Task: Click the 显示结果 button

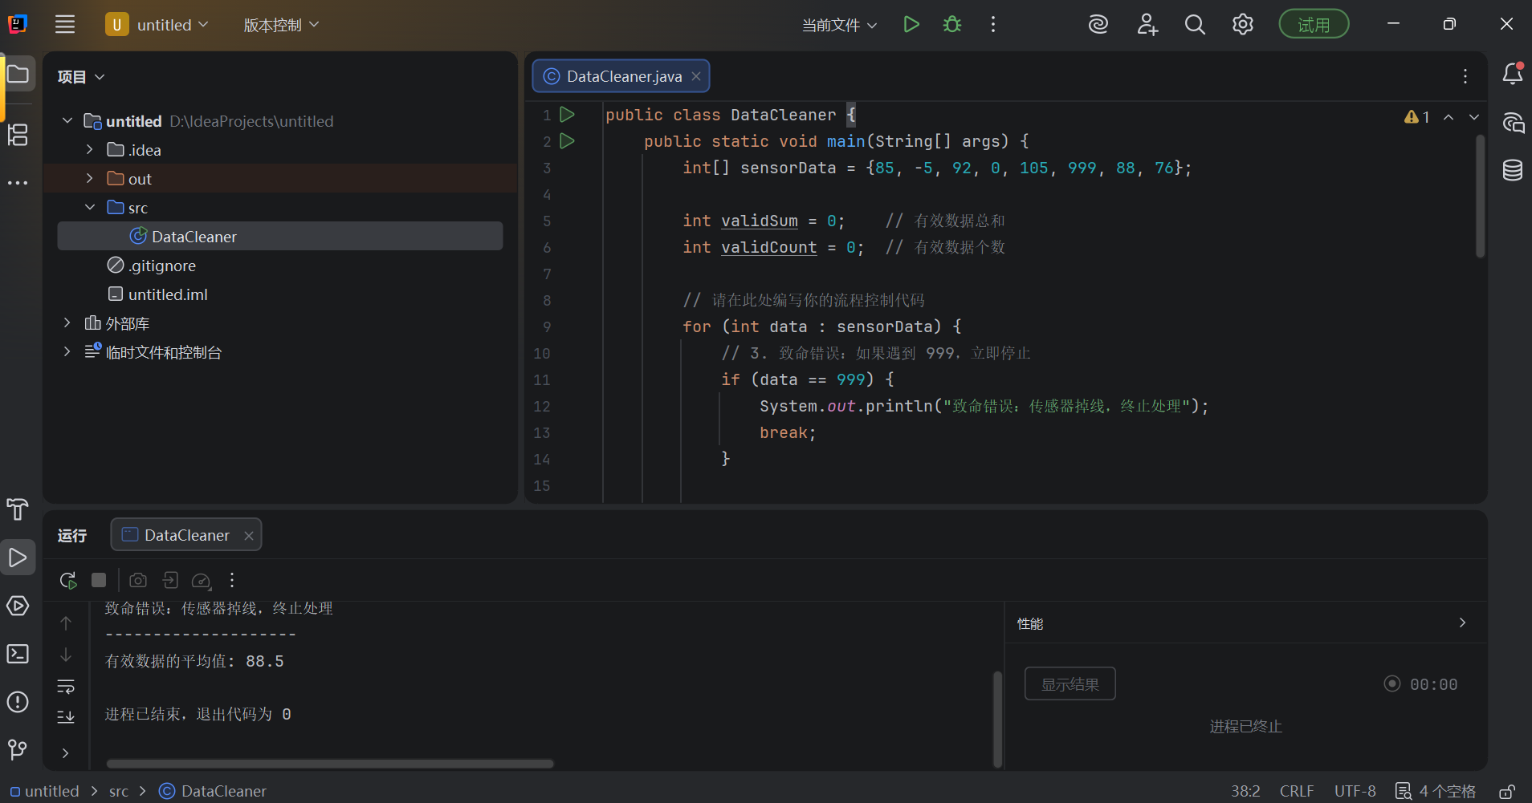Action: 1070,684
